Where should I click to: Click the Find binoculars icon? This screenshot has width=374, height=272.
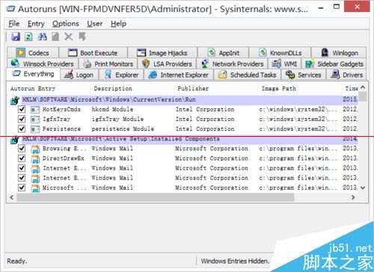(42, 37)
